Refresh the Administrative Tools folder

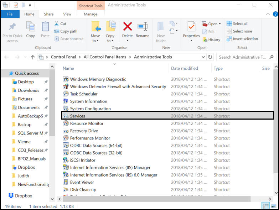pyautogui.click(x=210, y=57)
